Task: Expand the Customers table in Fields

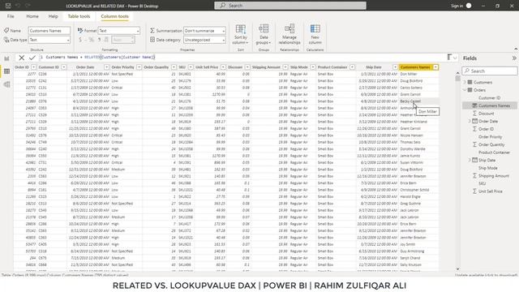Action: click(465, 82)
